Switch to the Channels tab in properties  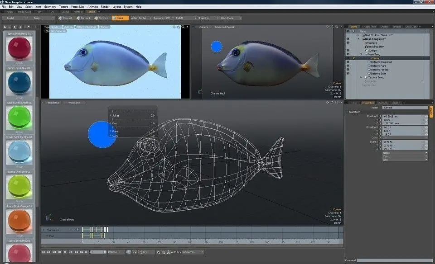382,103
